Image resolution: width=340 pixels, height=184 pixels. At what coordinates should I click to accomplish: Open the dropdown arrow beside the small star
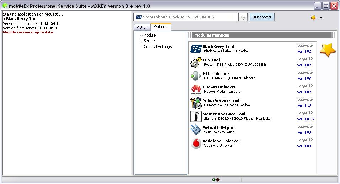(x=321, y=18)
